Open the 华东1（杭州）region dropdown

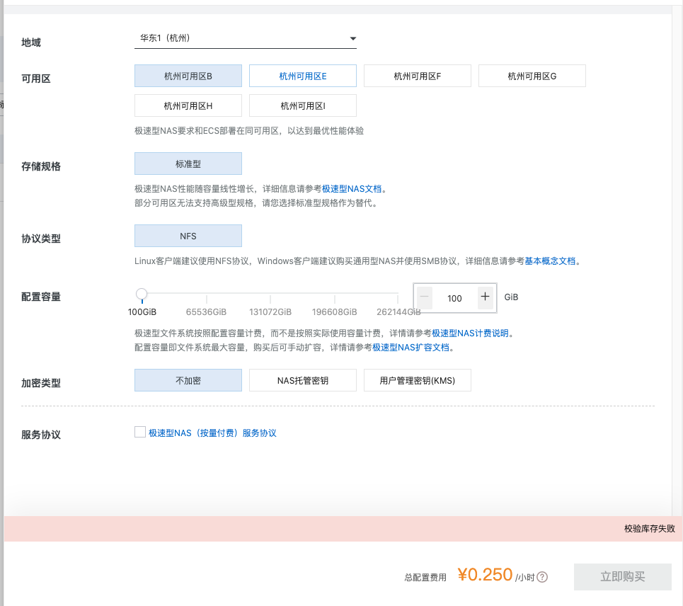(x=245, y=38)
